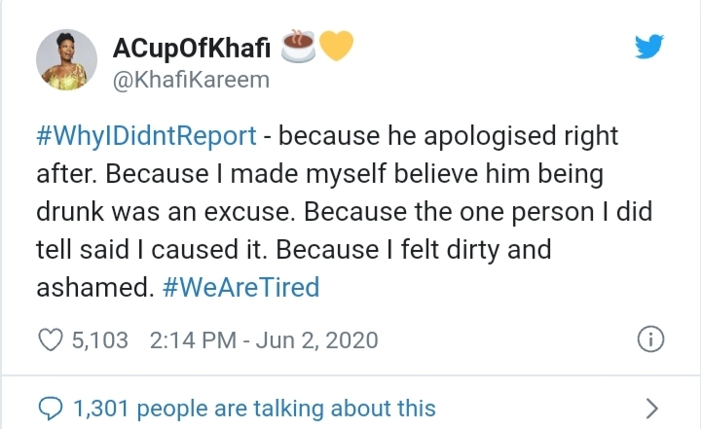Image resolution: width=701 pixels, height=429 pixels.
Task: Open the ACupOfKhafi profile avatar
Action: [66, 60]
